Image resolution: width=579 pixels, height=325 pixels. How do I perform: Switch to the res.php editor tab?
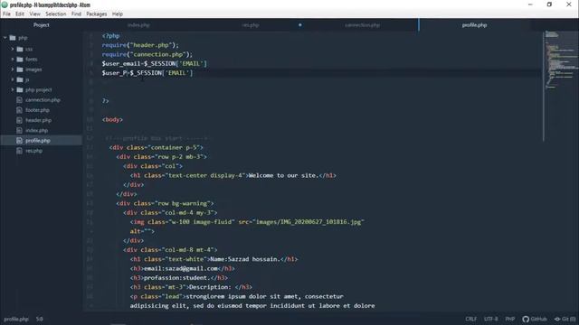pos(251,25)
